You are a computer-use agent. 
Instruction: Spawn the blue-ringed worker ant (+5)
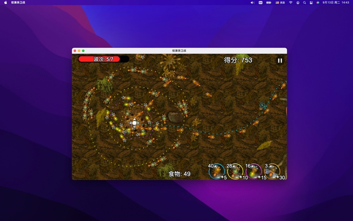216,171
